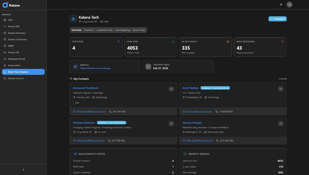Collapse the sidebar with chevron arrow
Image resolution: width=309 pixels, height=175 pixels.
point(23,170)
